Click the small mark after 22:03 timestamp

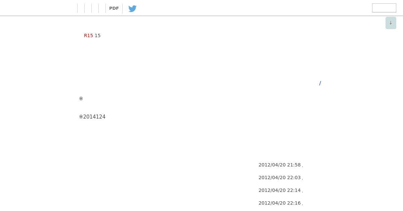[302, 179]
